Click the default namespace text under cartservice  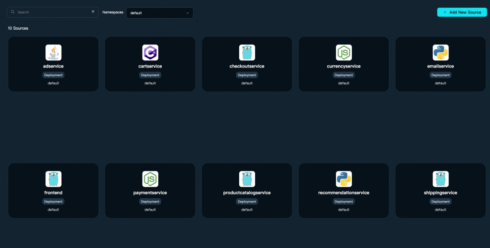[150, 83]
